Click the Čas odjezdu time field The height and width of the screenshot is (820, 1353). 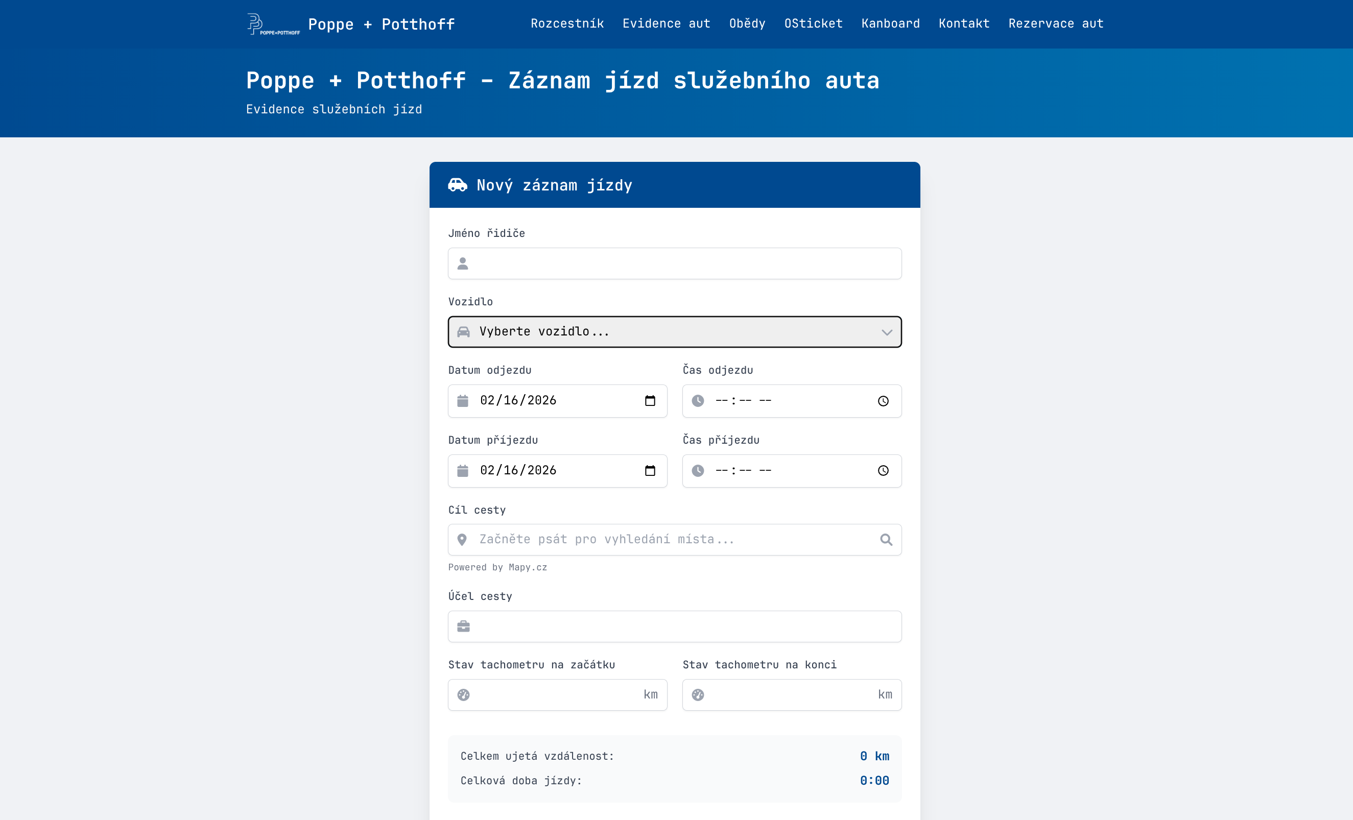click(792, 401)
